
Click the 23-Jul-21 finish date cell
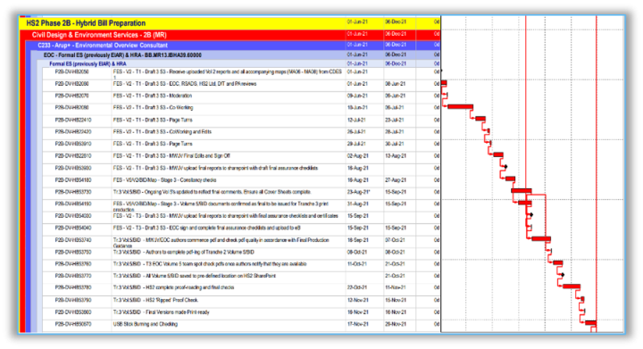point(396,120)
